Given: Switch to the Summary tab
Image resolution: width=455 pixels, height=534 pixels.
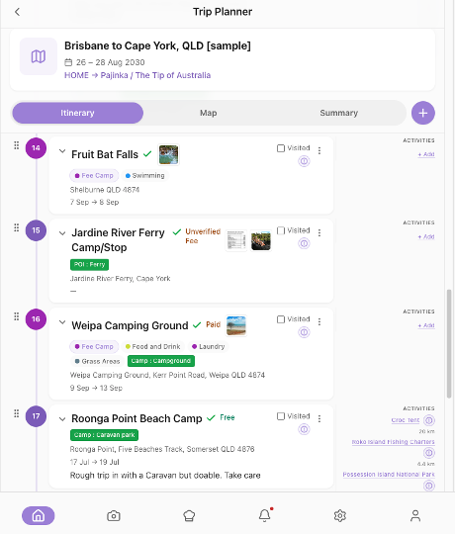Looking at the screenshot, I should click(339, 113).
